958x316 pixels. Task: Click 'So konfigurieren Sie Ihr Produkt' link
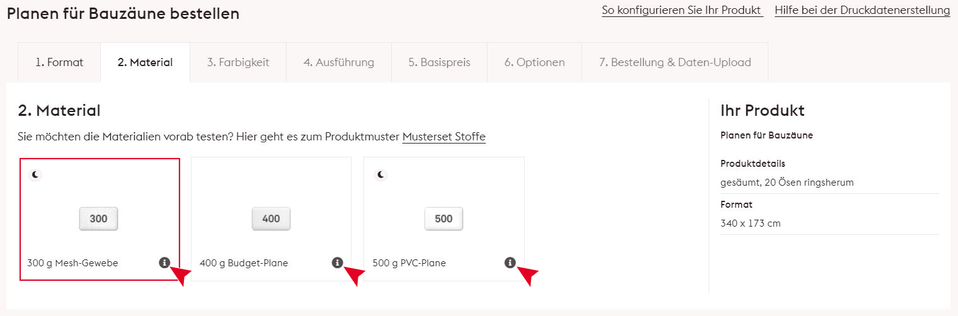pyautogui.click(x=682, y=11)
